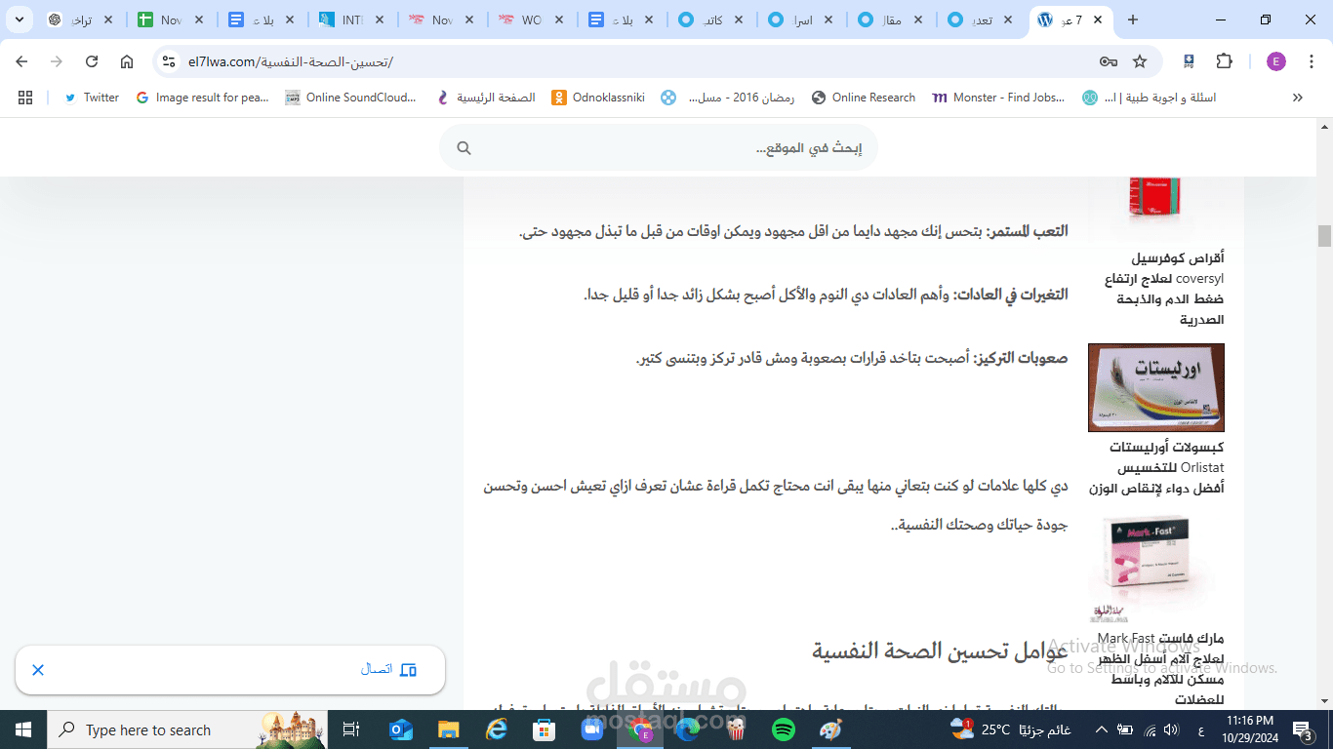View site information icon in address bar
Image resolution: width=1333 pixels, height=749 pixels.
coord(169,61)
